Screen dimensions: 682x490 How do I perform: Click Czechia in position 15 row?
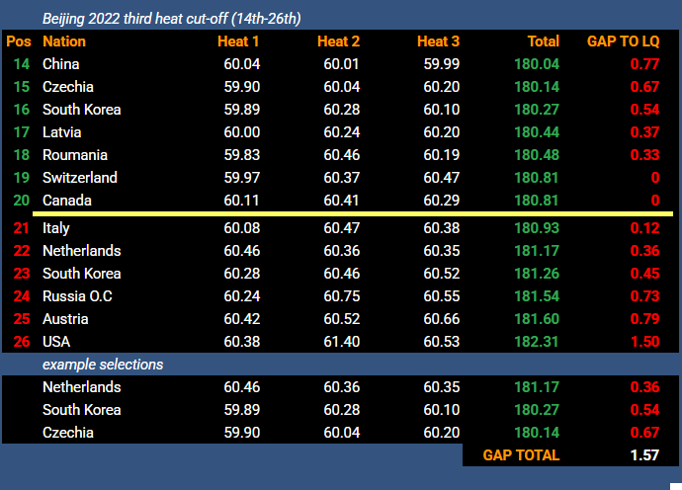(x=68, y=87)
